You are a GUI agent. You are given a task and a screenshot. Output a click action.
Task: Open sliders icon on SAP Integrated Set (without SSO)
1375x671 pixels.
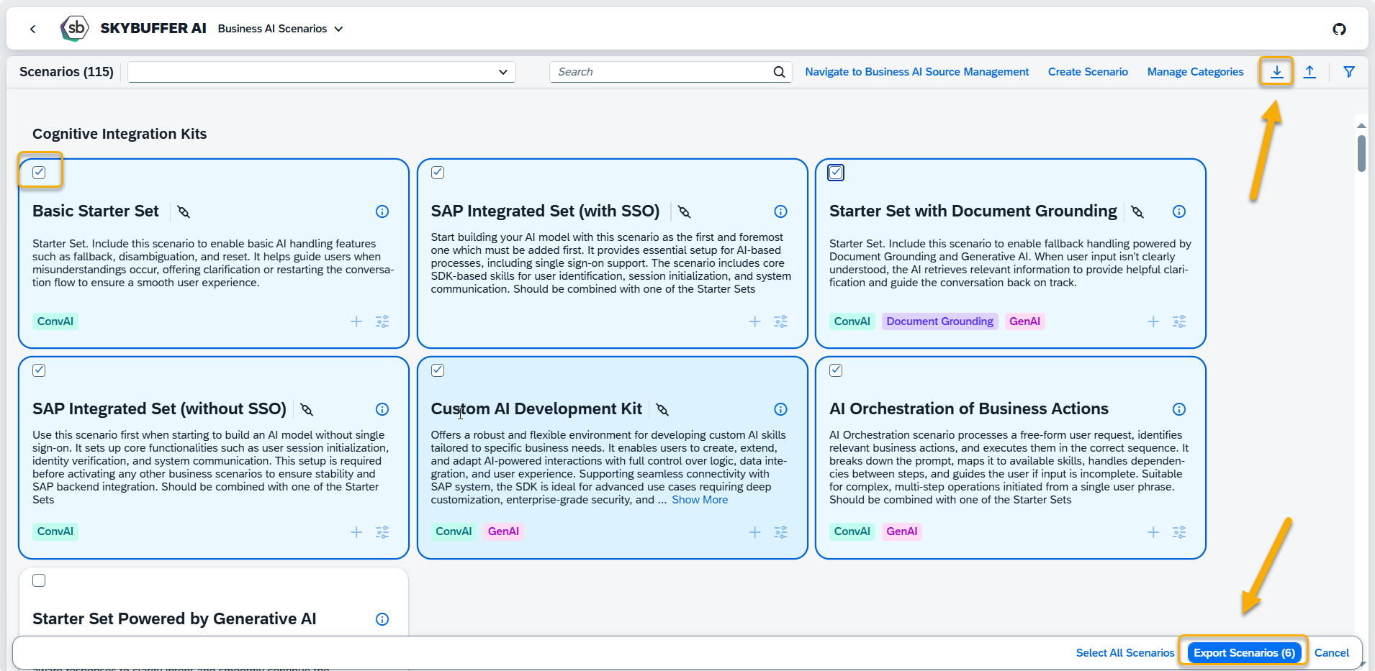pyautogui.click(x=382, y=532)
